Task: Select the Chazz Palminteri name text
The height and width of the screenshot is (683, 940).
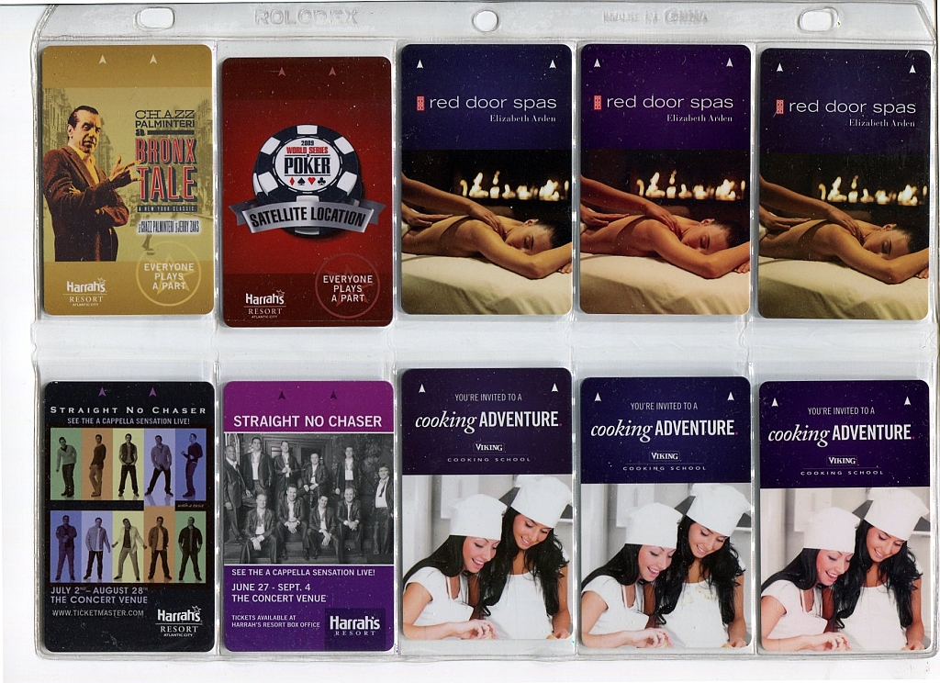Action: (165, 118)
